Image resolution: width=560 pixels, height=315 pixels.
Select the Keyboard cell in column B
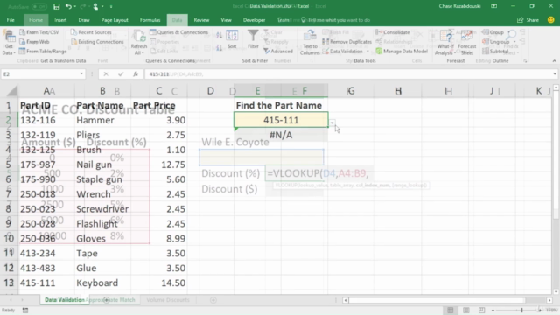pos(102,283)
